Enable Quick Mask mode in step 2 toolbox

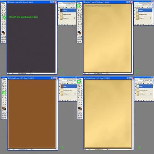(x=81, y=37)
